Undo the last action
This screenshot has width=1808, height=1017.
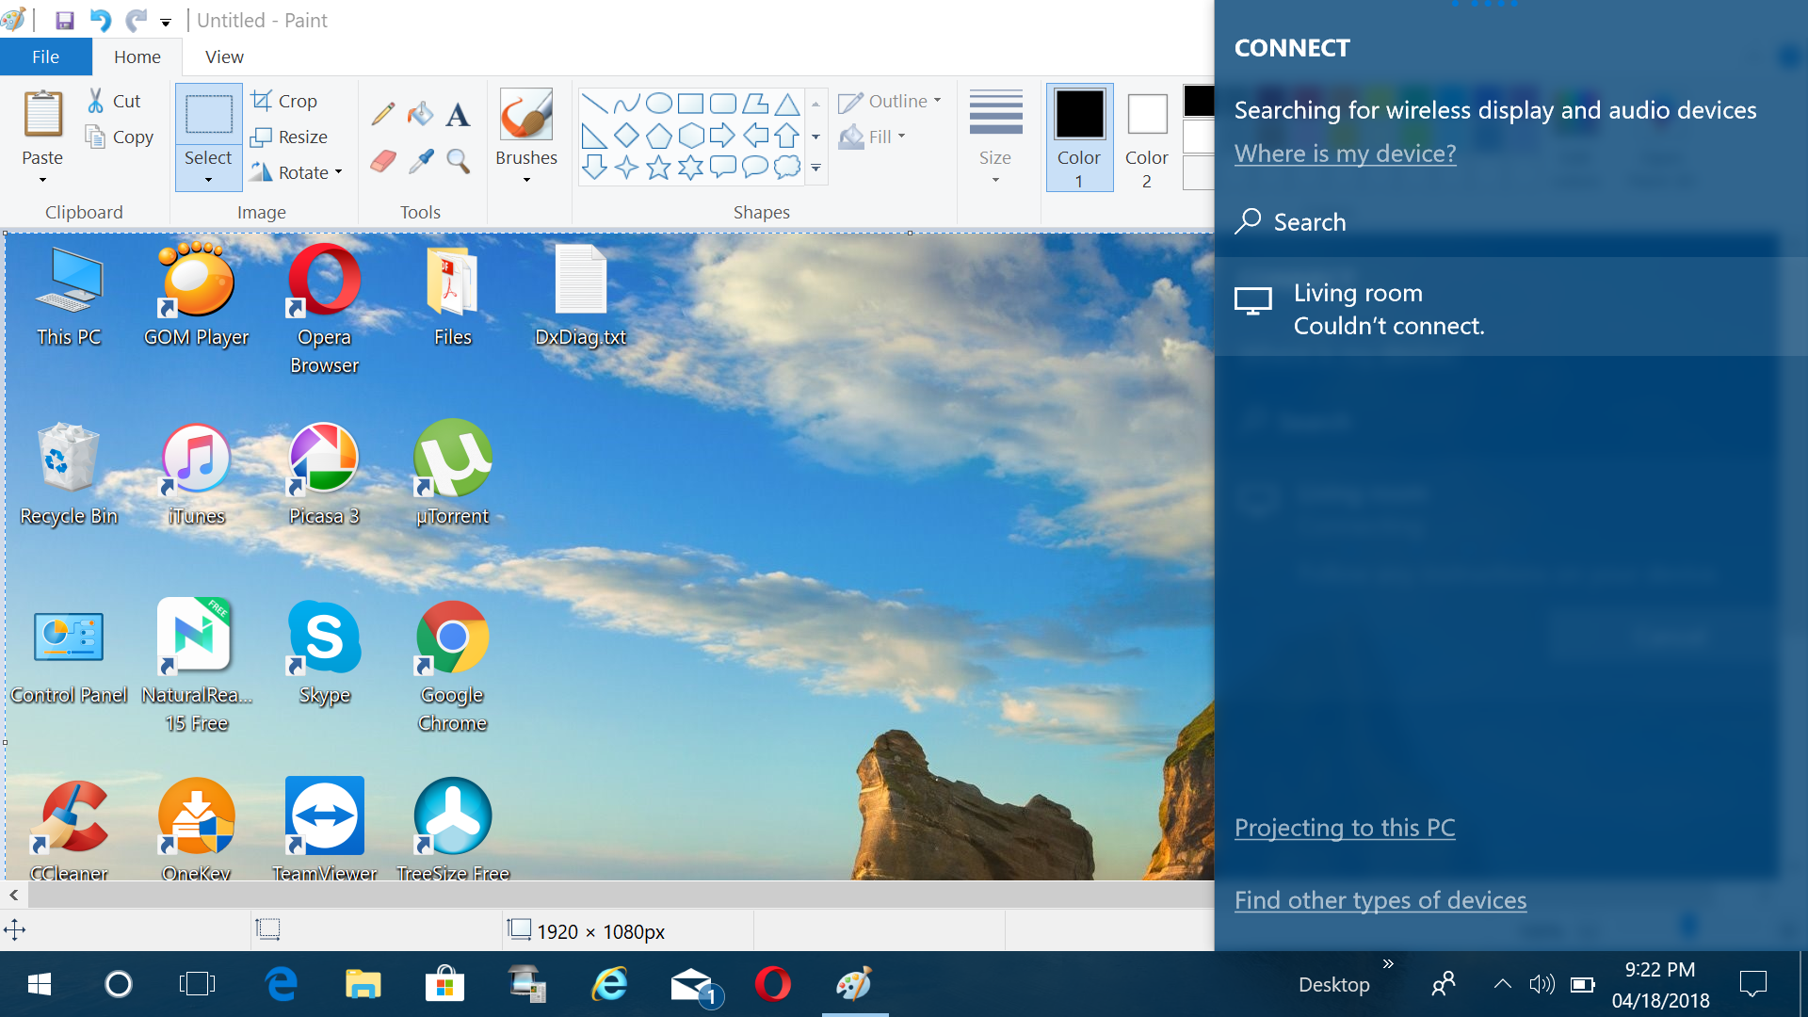pyautogui.click(x=100, y=20)
